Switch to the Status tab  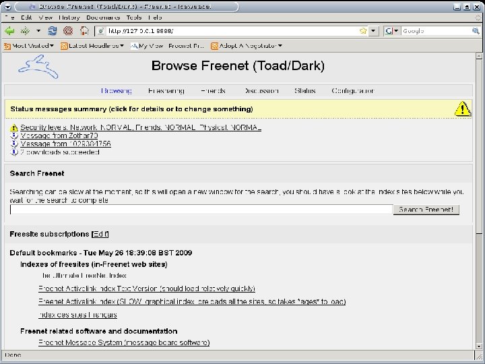coord(305,91)
